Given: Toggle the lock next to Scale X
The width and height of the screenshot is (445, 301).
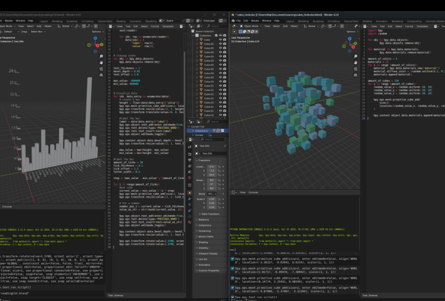Looking at the screenshot, I should tap(219, 199).
